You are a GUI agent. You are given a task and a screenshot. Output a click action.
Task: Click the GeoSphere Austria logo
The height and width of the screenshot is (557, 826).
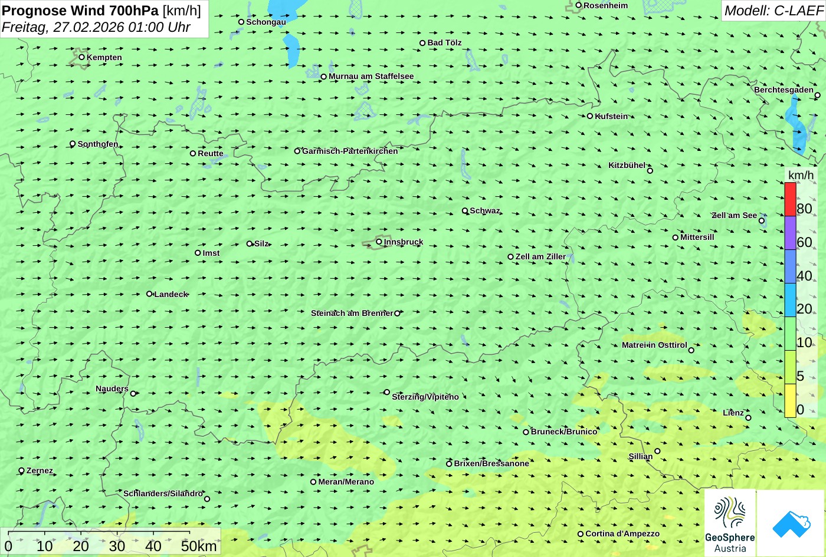click(730, 523)
